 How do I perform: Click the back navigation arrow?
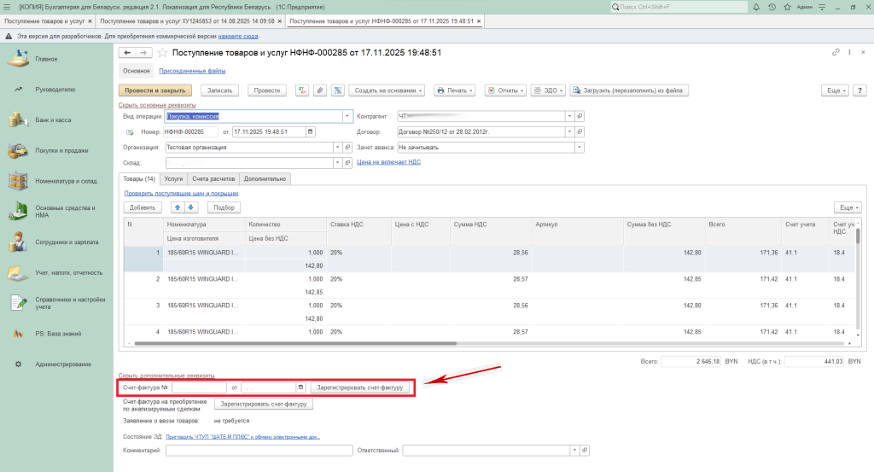(x=128, y=53)
